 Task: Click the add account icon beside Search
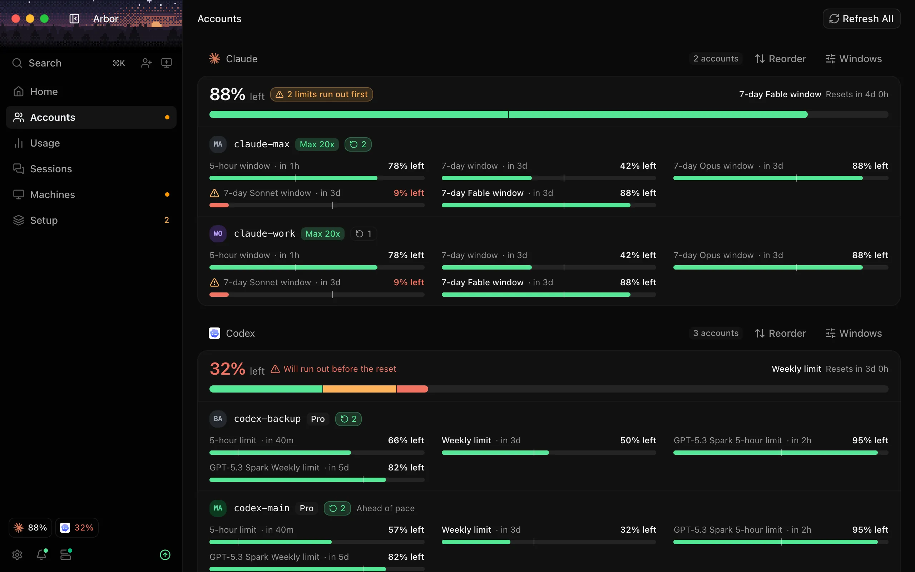146,63
